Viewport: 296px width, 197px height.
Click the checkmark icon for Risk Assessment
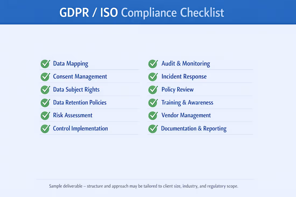(x=45, y=116)
